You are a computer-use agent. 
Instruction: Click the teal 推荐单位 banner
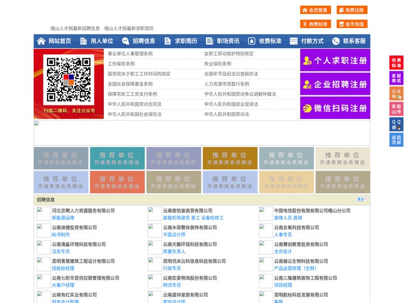point(117,158)
